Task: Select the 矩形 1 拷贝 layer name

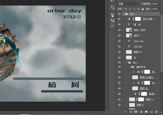Action: (140, 30)
